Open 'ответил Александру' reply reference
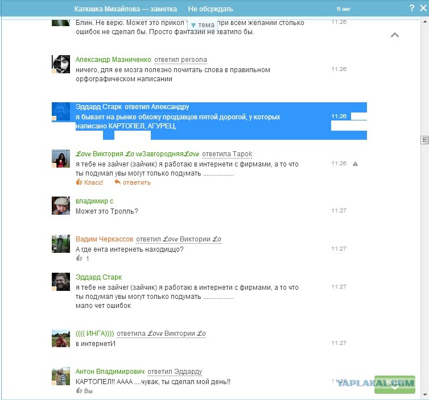This screenshot has height=400, width=429. [157, 107]
